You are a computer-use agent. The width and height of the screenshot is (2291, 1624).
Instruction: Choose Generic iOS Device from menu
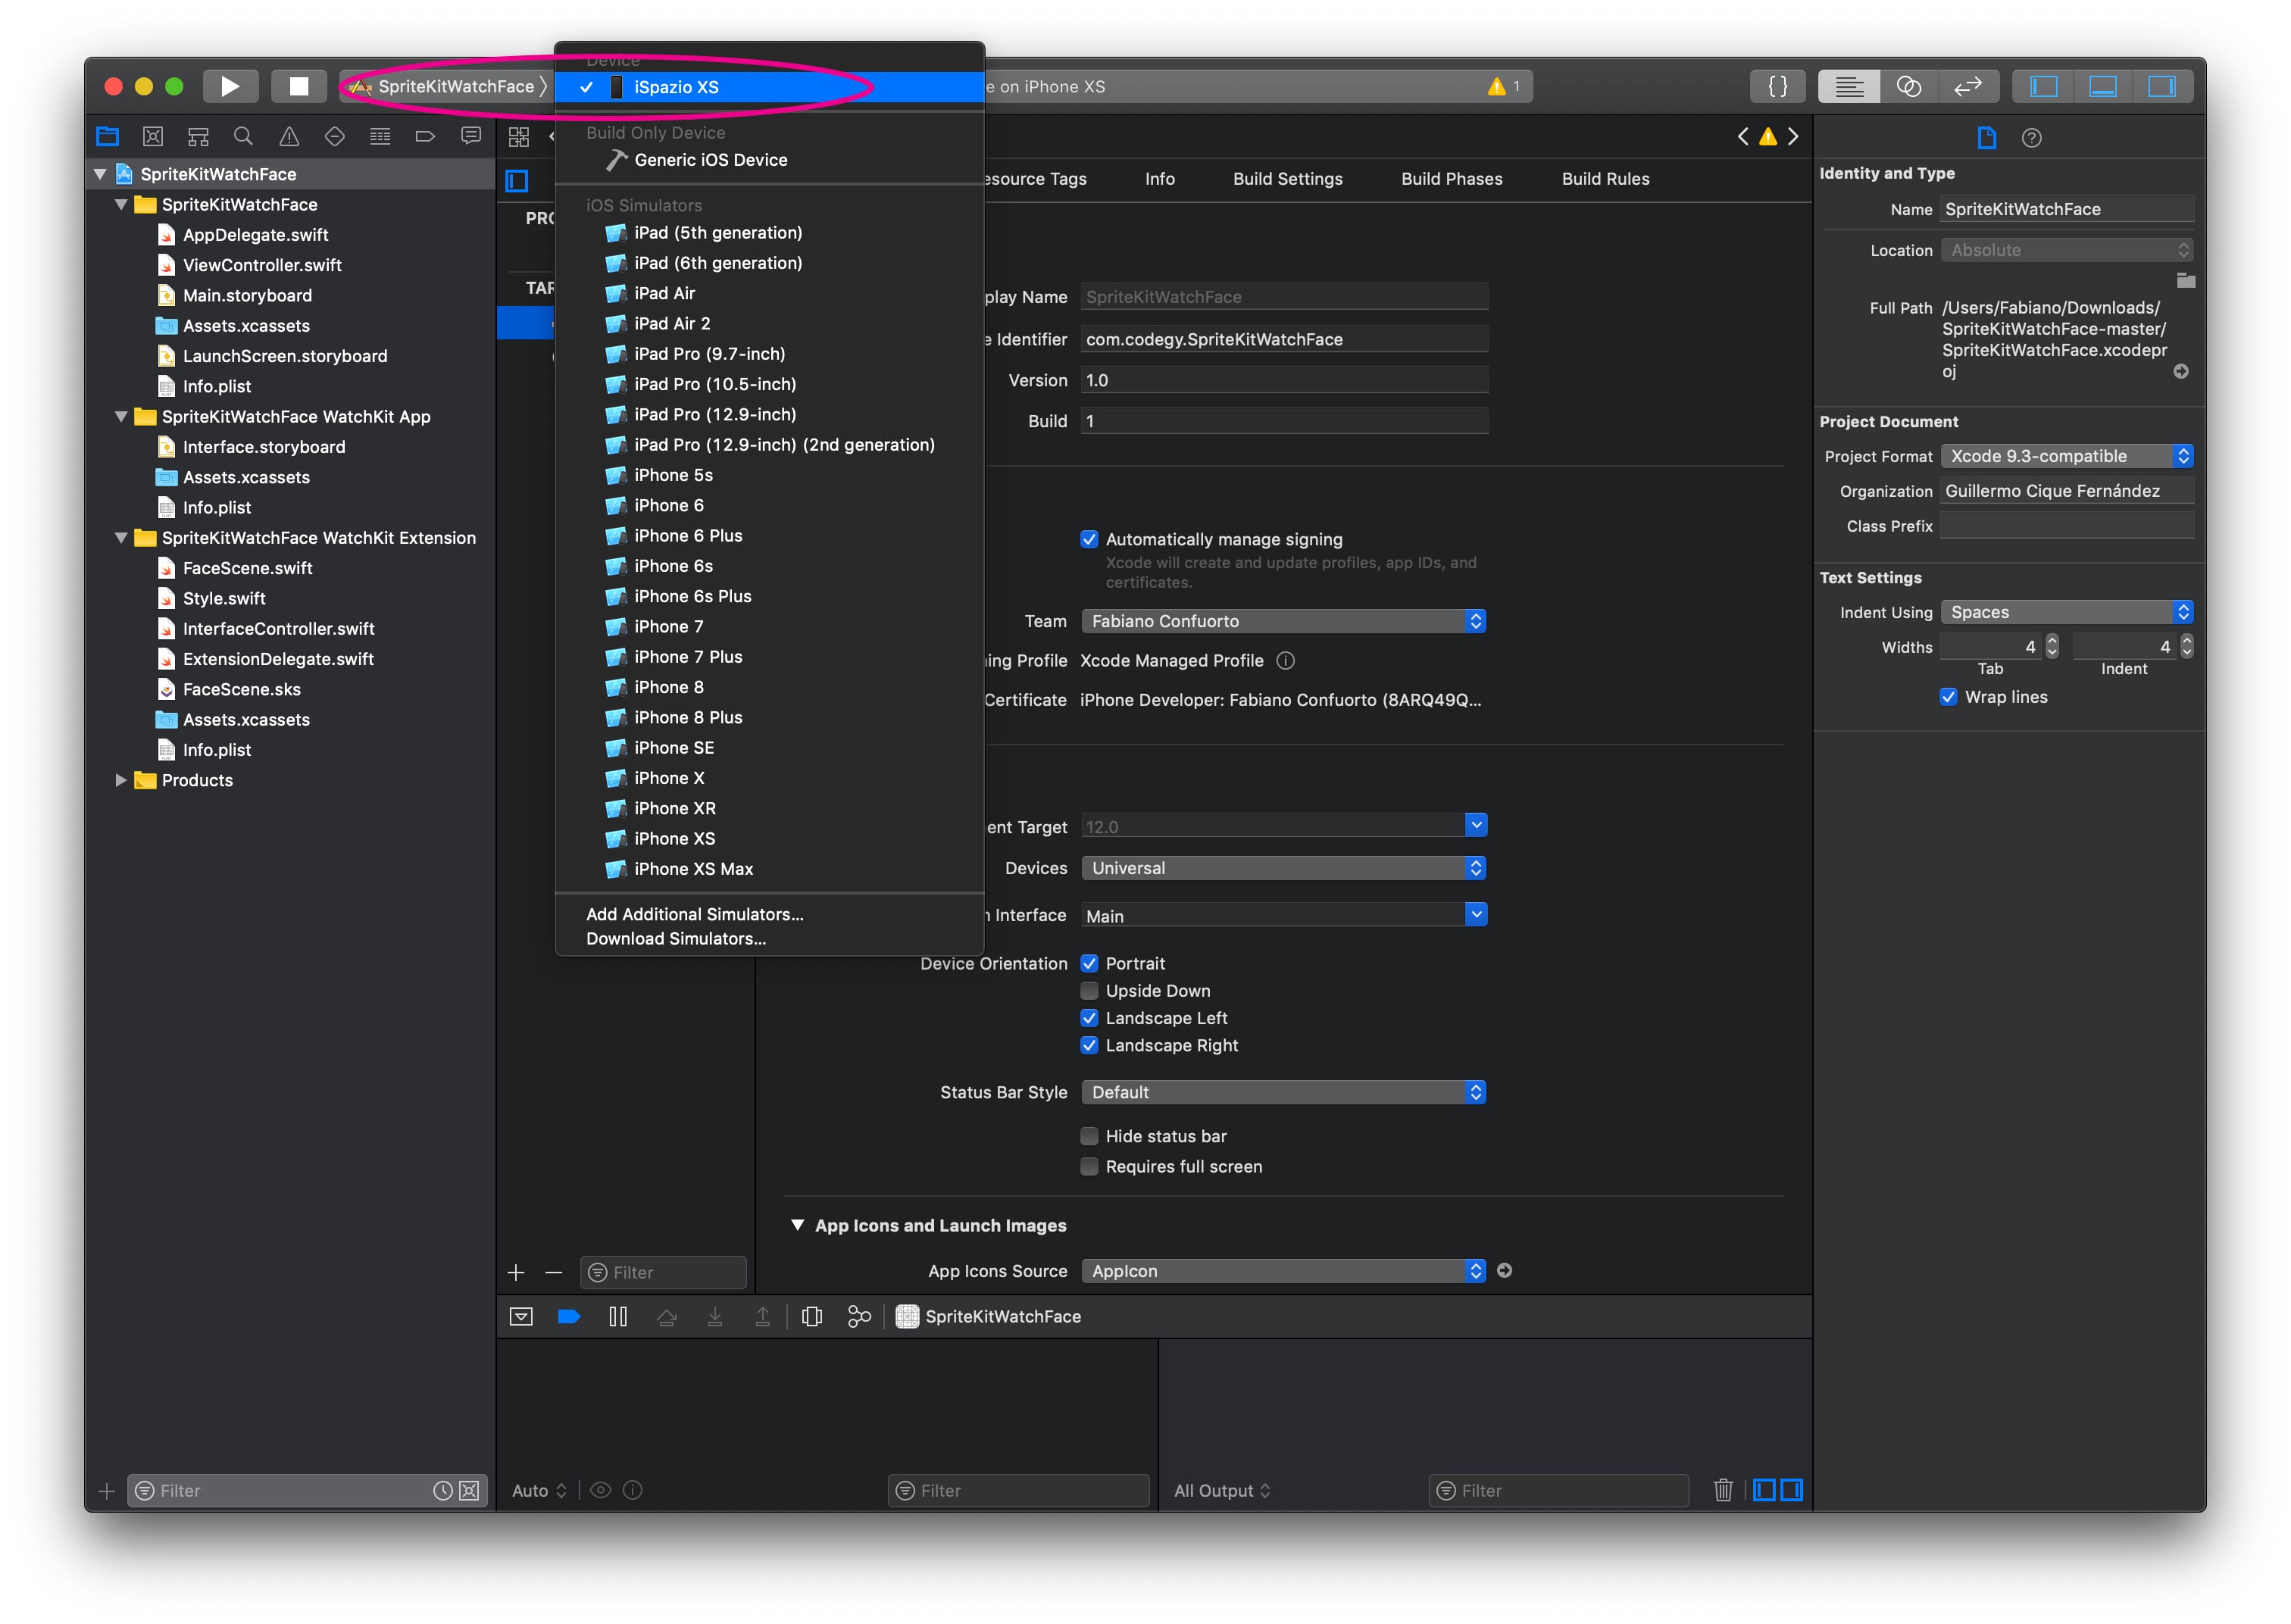click(769, 160)
